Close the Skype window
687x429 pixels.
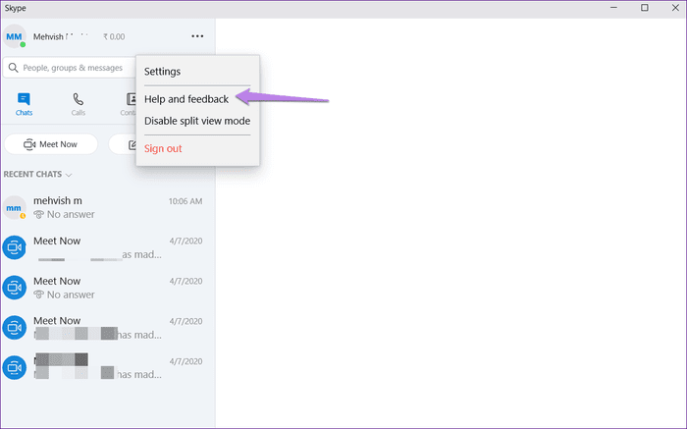(x=675, y=8)
